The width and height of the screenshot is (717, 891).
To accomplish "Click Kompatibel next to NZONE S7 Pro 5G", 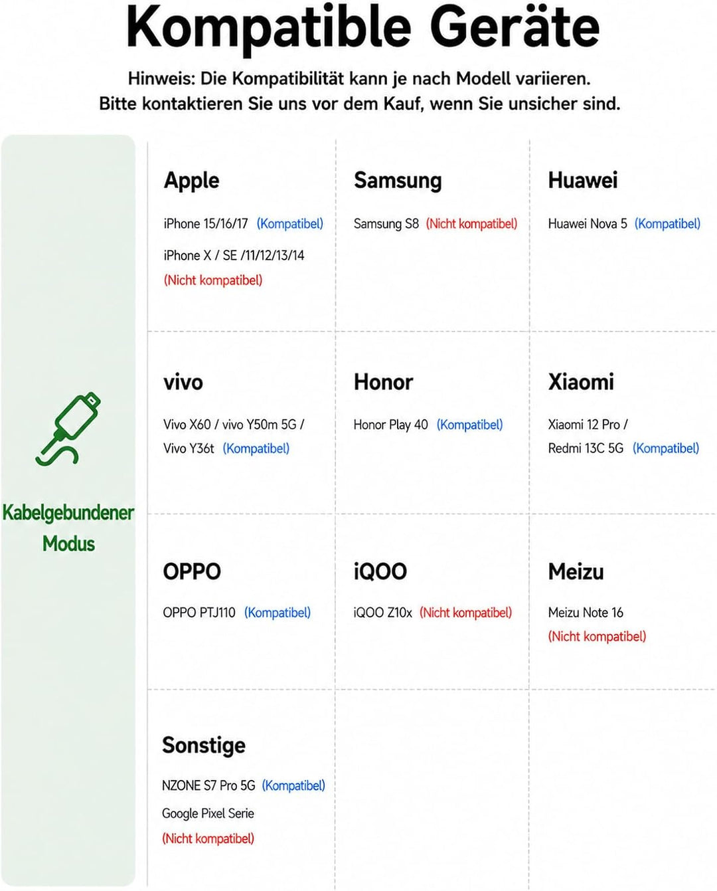I will pos(293,785).
